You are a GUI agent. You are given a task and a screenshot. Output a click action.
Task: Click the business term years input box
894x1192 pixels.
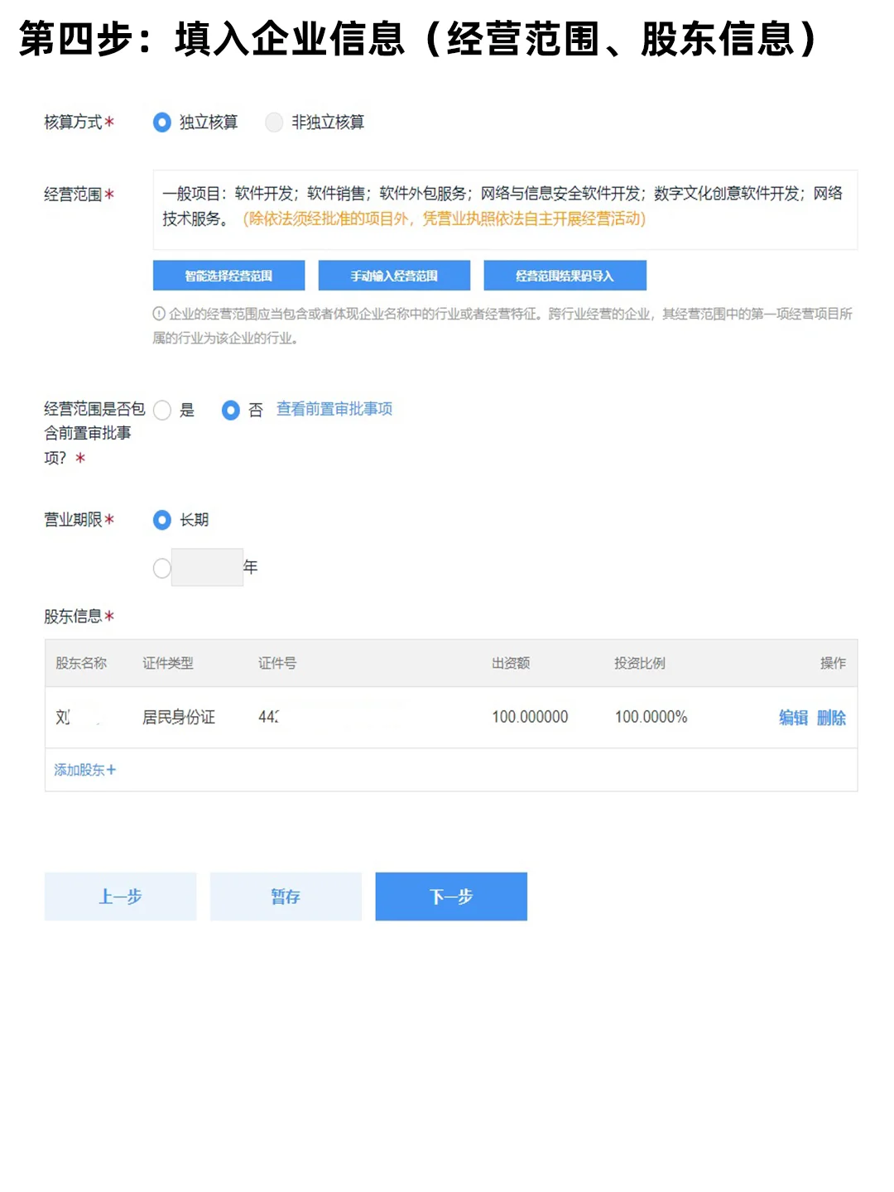[x=207, y=568]
